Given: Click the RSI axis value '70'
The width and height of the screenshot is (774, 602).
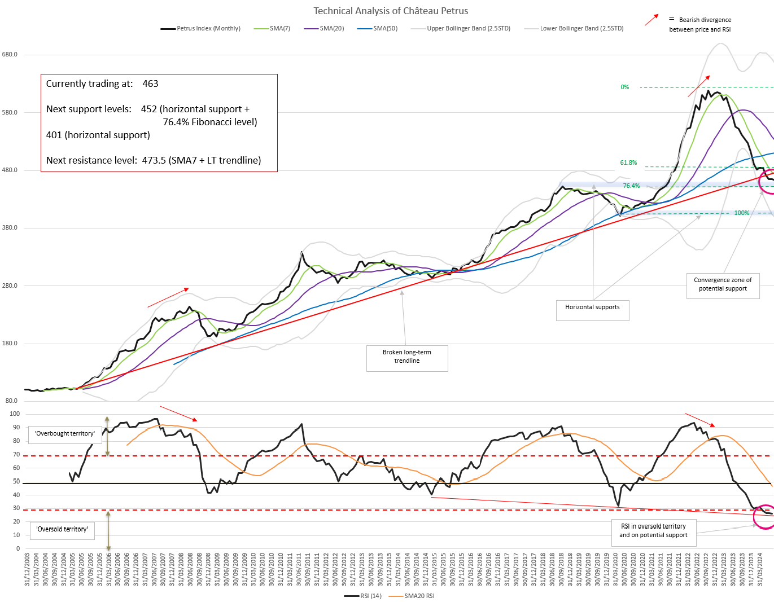Looking at the screenshot, I should point(16,454).
